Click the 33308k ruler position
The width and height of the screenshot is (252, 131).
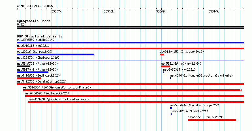click(109, 11)
